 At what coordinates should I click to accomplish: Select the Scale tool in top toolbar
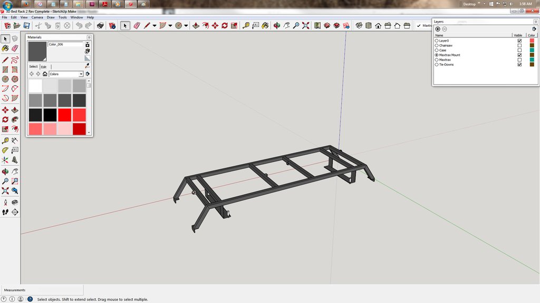[x=234, y=25]
